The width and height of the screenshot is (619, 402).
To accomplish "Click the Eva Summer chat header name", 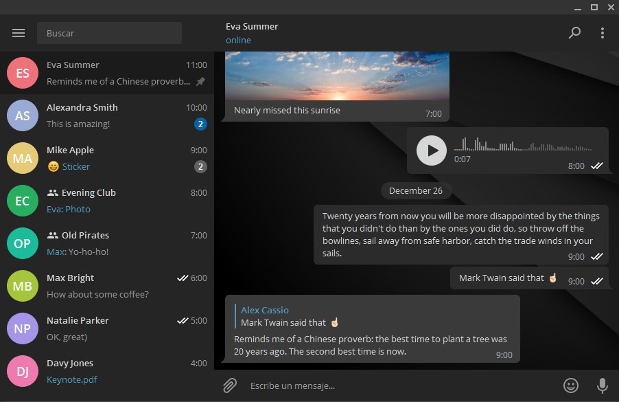I will tap(252, 27).
